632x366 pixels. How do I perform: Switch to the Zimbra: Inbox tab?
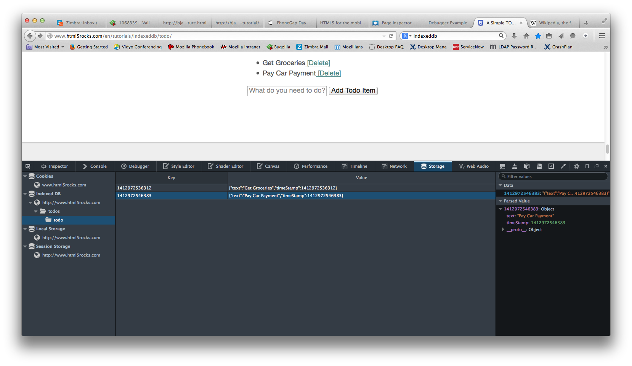[79, 23]
